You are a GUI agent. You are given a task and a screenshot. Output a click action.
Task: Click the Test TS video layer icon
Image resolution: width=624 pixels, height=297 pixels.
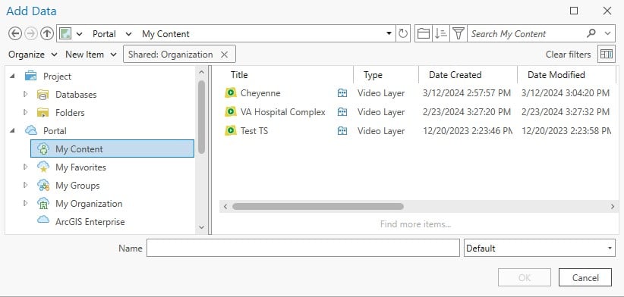pyautogui.click(x=231, y=130)
